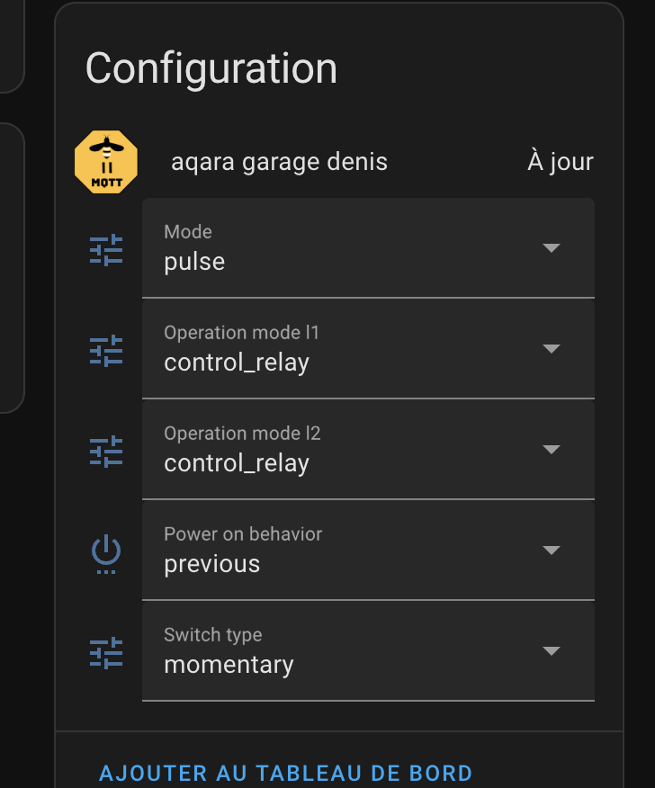Click the À jour update status
Image resolution: width=655 pixels, height=788 pixels.
[561, 161]
